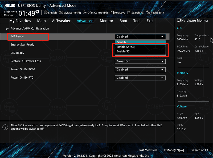
Task: Click the Search on FAQ link
Action: coord(201,150)
